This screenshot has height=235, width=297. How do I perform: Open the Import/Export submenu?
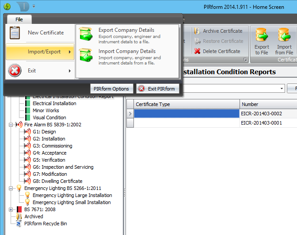40,52
